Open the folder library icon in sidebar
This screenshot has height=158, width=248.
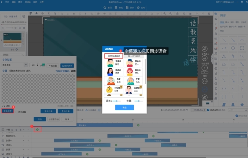tap(216, 59)
